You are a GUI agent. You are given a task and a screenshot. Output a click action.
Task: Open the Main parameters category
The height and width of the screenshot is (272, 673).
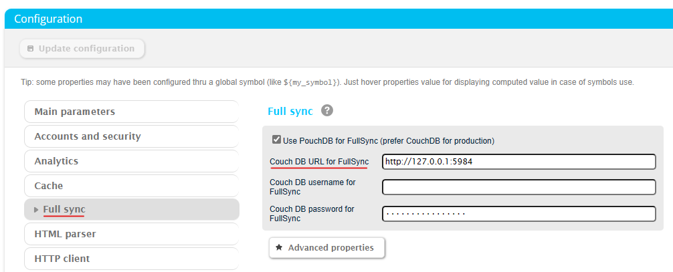pyautogui.click(x=131, y=112)
